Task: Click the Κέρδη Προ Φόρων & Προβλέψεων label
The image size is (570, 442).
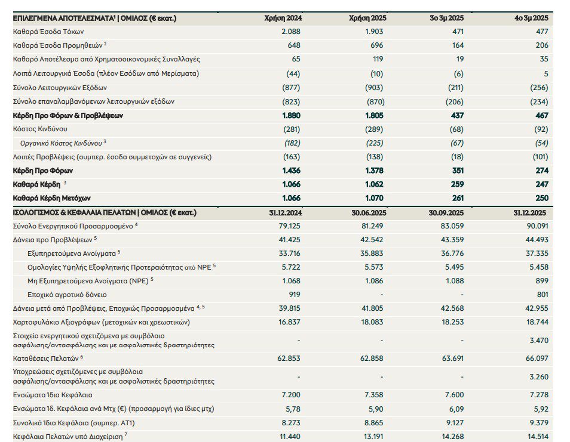Action: pos(71,115)
